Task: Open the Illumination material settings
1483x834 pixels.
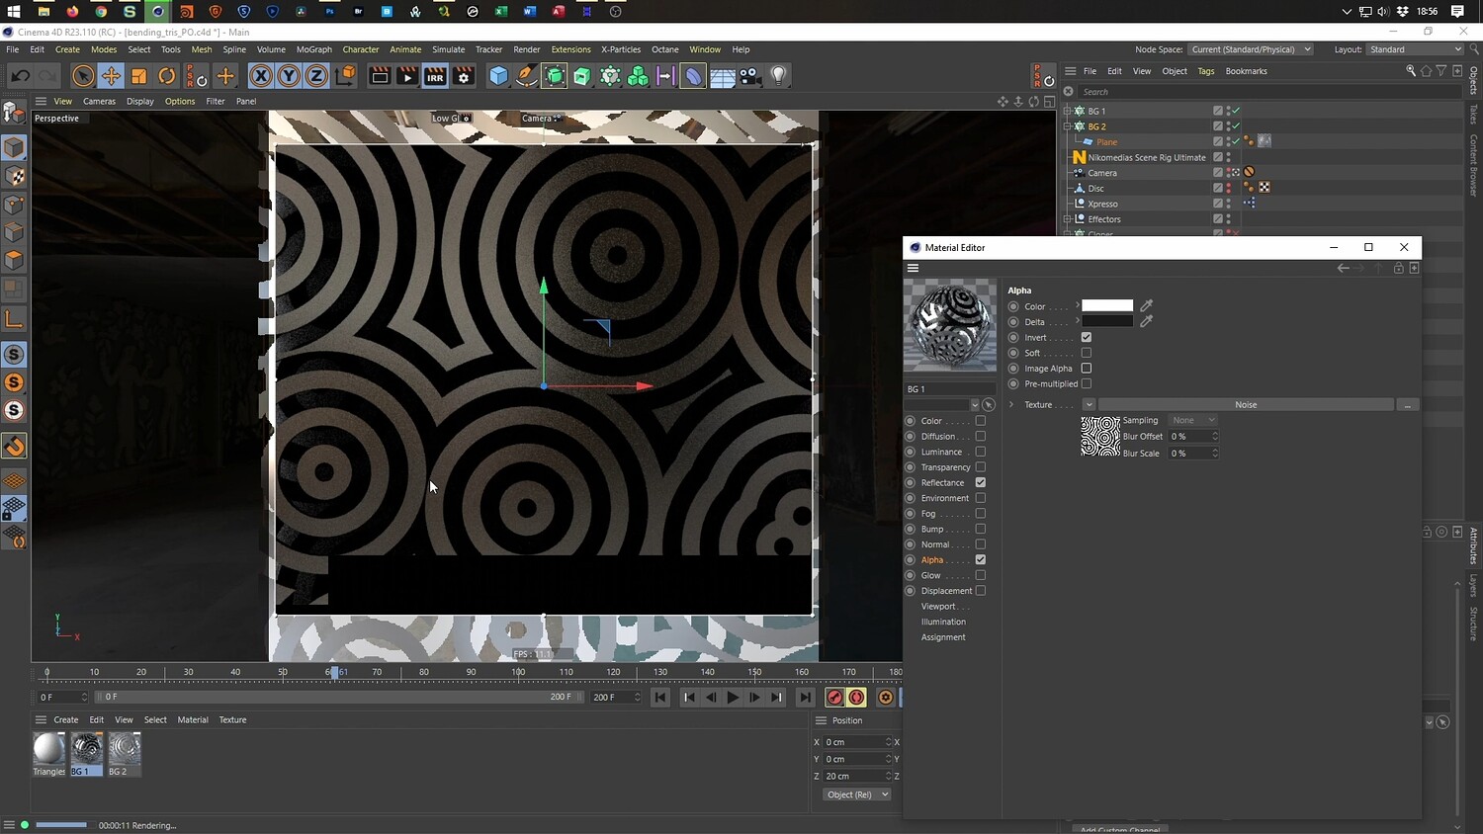Action: point(943,623)
